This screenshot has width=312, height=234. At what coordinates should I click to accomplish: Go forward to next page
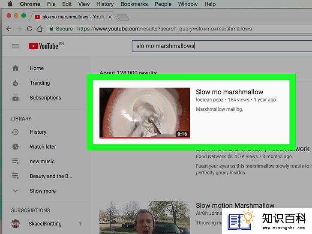(x=19, y=29)
